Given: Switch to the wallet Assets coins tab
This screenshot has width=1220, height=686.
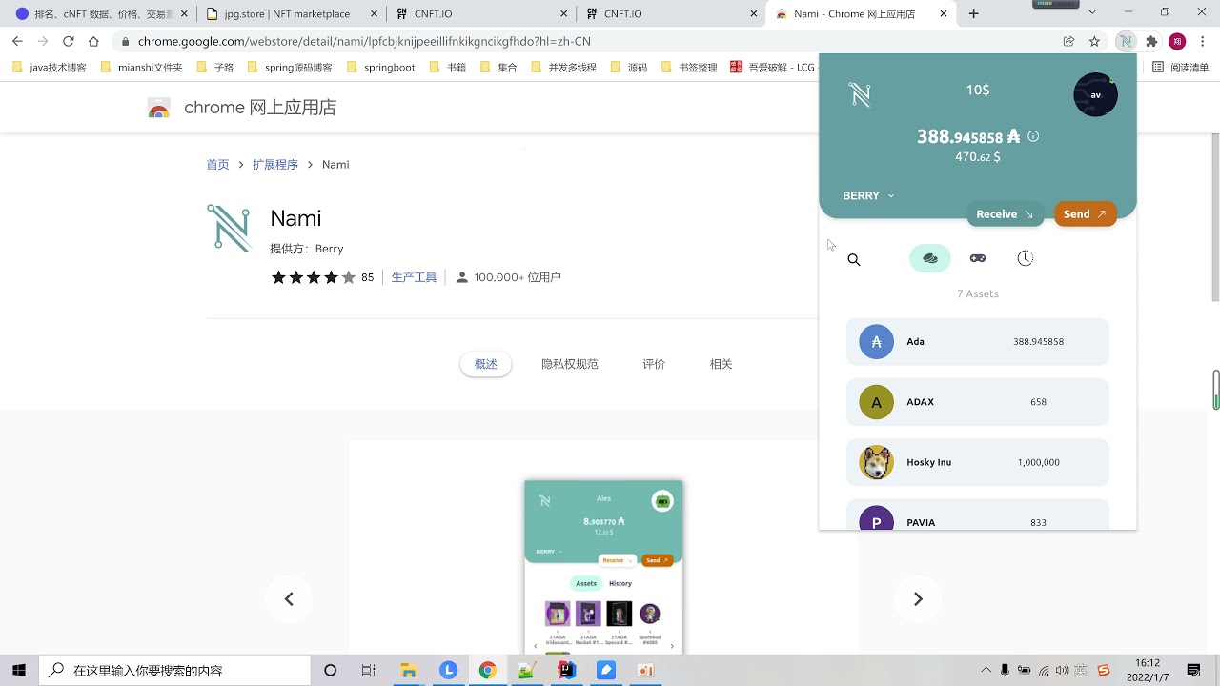Looking at the screenshot, I should (930, 258).
